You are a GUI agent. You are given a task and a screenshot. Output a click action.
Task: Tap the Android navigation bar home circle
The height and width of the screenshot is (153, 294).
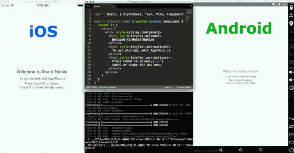coord(241,150)
